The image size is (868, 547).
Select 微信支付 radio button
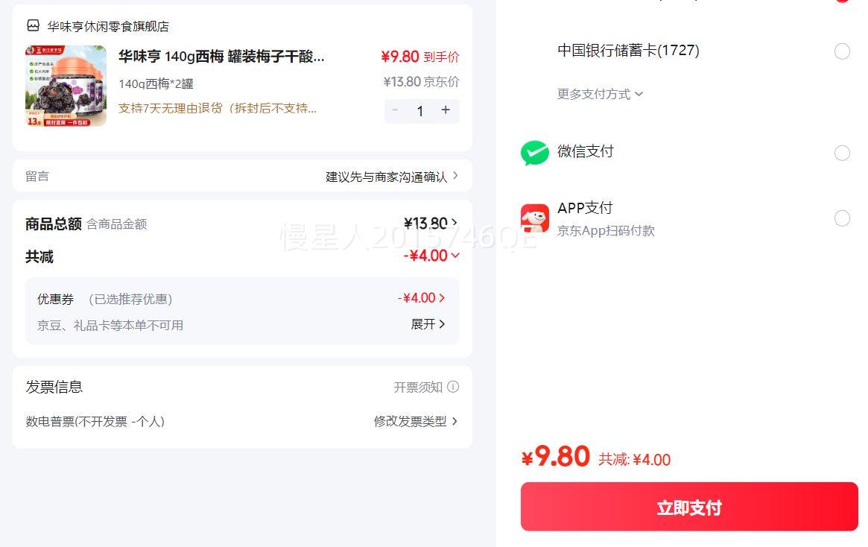(842, 153)
